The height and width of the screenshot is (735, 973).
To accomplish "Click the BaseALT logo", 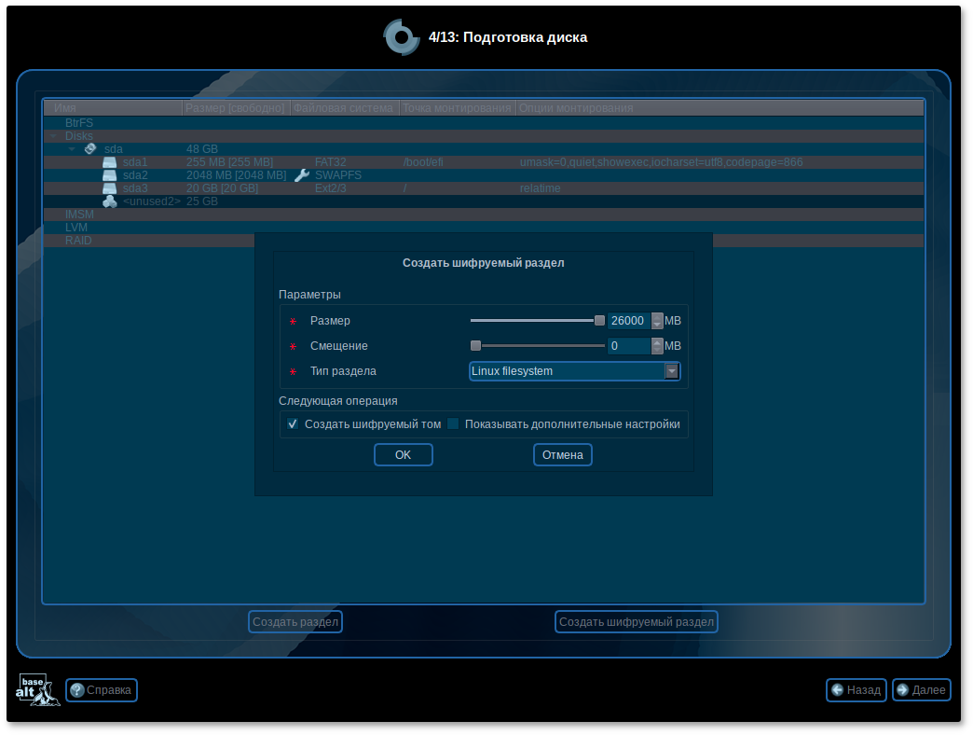I will 38,689.
